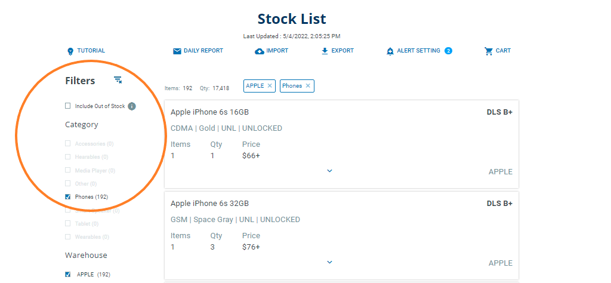Viewport: 611px width, 283px height.
Task: Open the TUTORIAL link text
Action: (x=91, y=51)
